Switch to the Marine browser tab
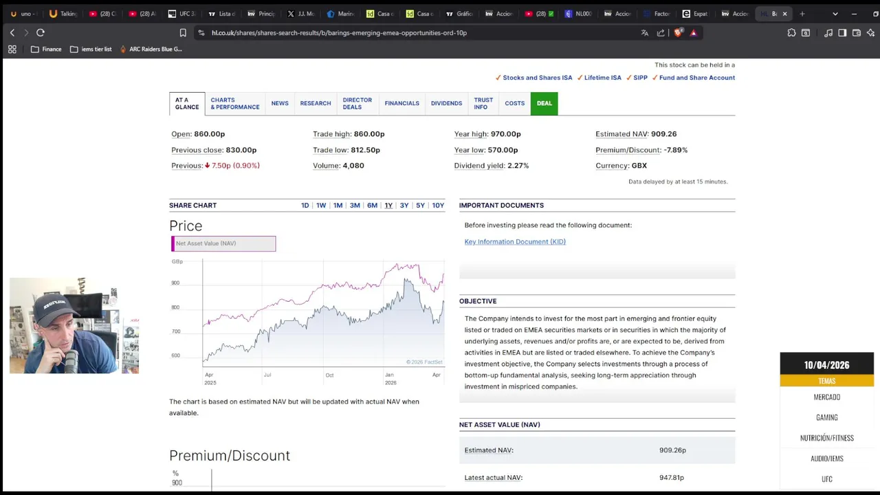880x495 pixels. [x=341, y=14]
